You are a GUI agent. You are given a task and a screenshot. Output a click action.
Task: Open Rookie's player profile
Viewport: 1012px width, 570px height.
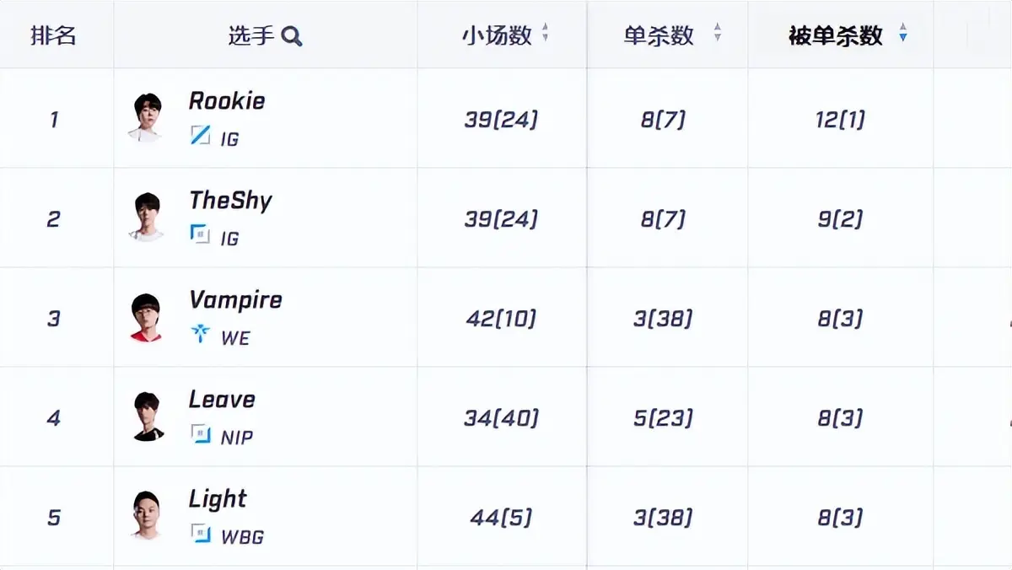coord(226,101)
